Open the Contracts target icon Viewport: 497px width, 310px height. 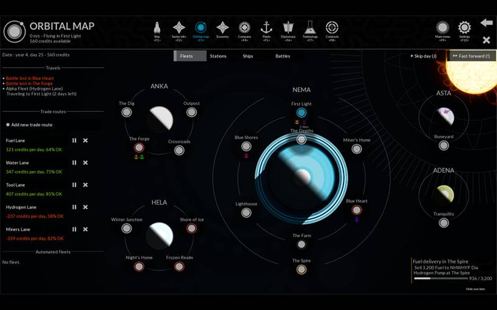[332, 28]
